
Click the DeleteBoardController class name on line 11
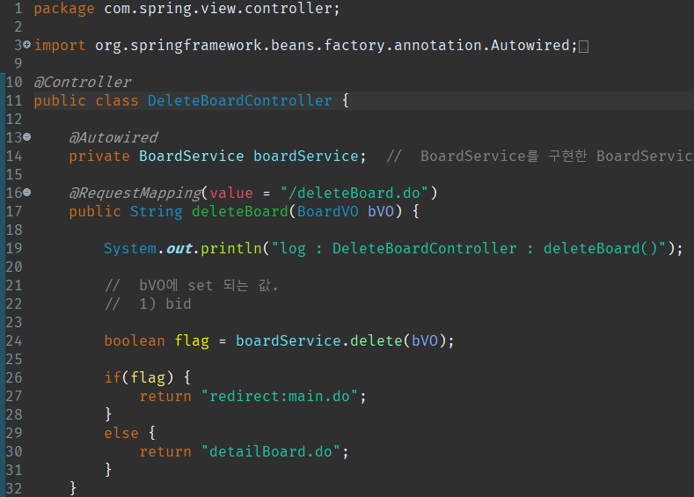pyautogui.click(x=239, y=100)
